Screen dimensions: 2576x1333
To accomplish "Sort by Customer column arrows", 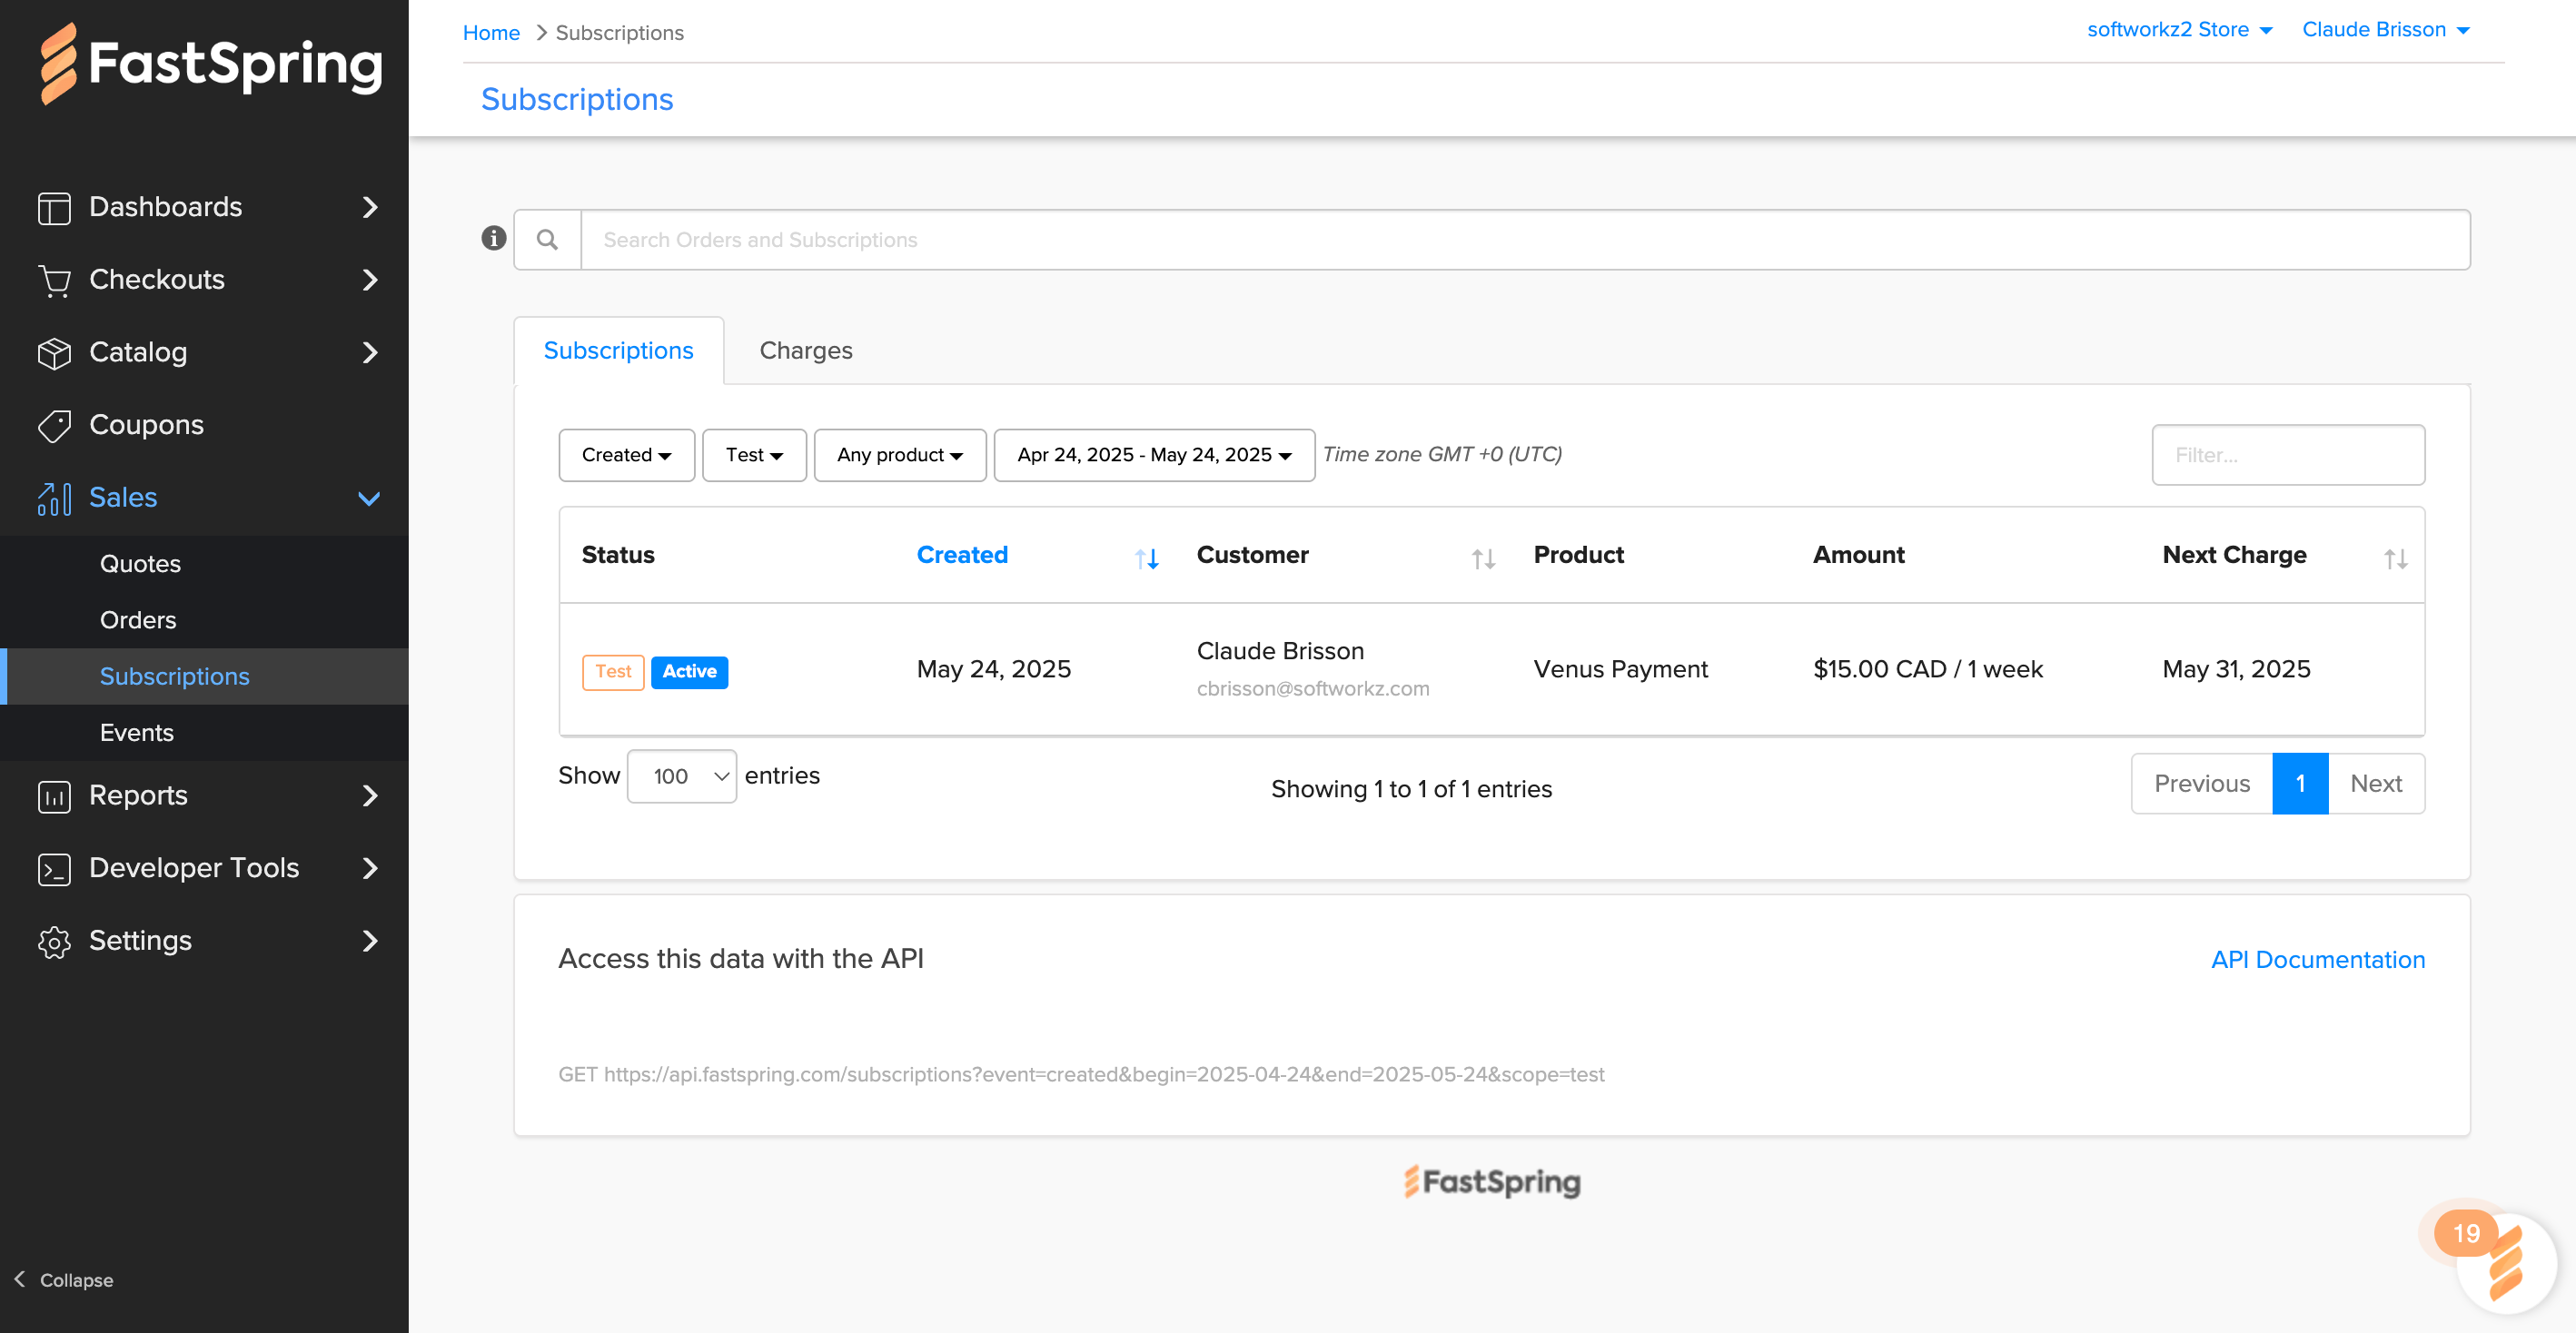I will point(1483,559).
